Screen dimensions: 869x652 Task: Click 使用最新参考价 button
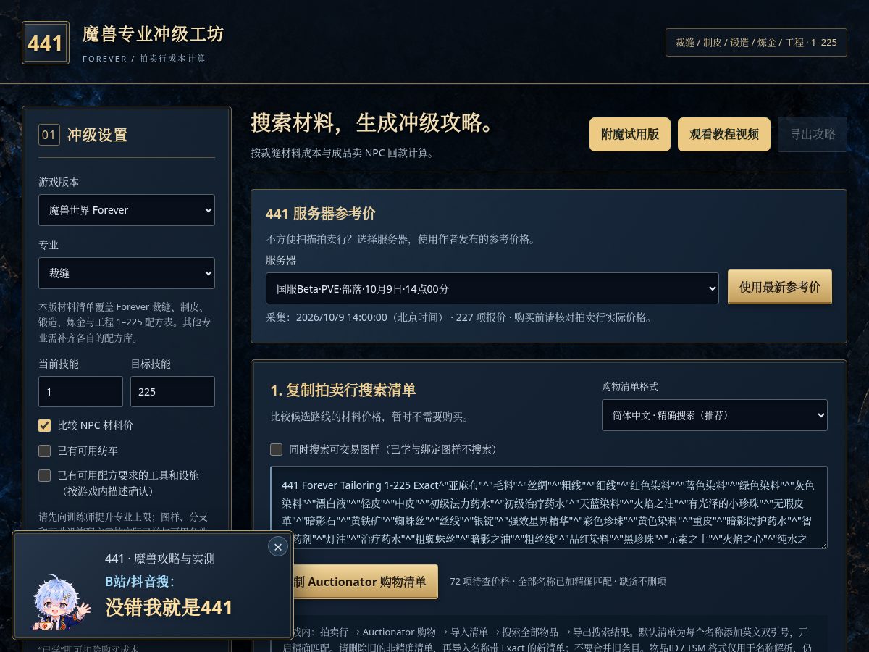[x=780, y=287]
